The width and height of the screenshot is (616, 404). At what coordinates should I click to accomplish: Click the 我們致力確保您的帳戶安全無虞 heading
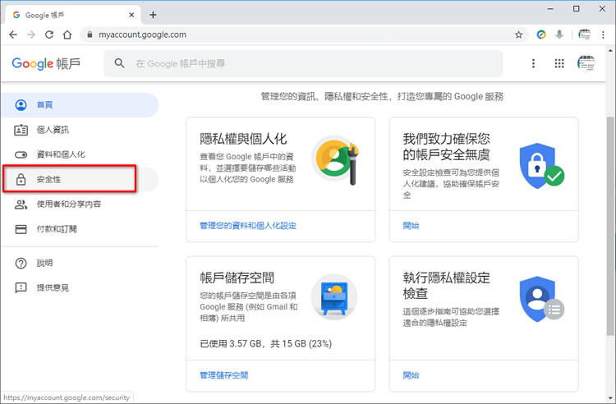coord(446,146)
